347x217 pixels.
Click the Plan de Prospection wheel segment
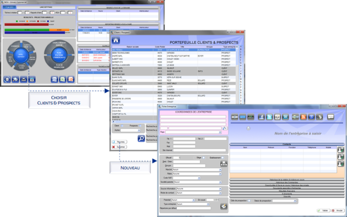[59, 66]
